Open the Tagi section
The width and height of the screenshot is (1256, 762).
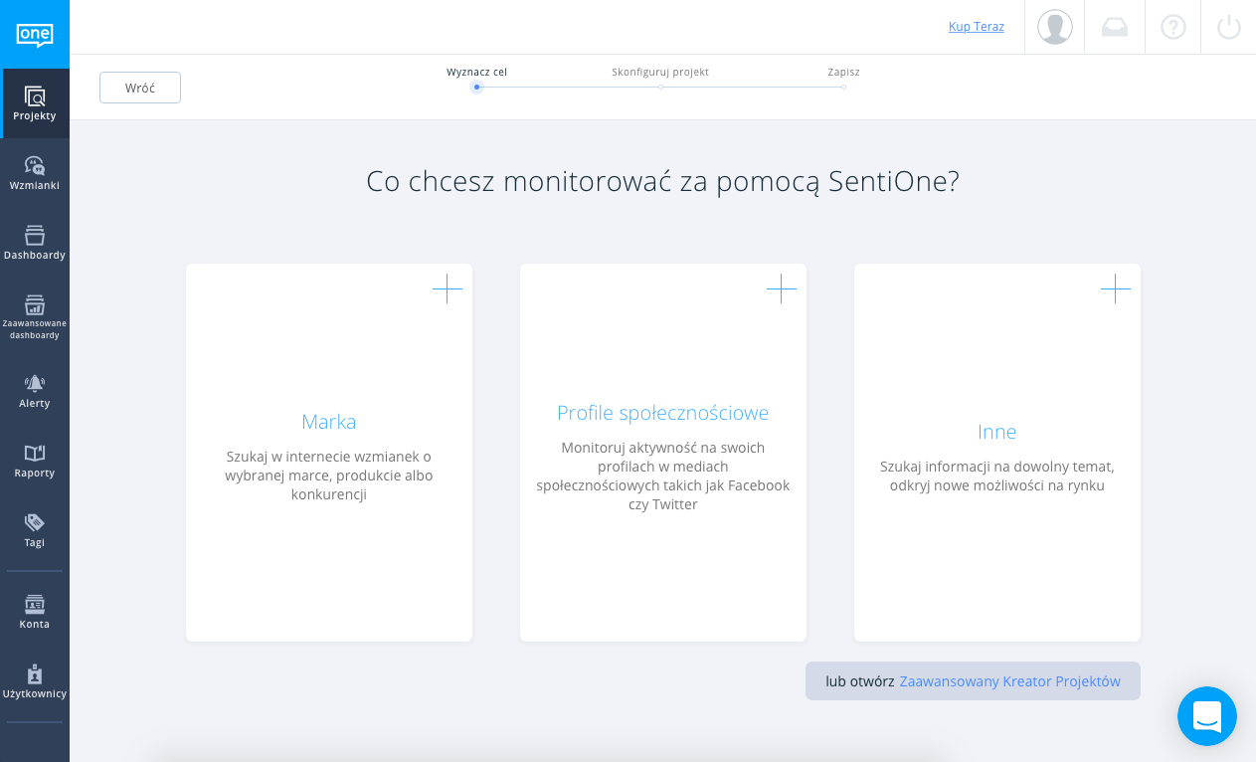coord(35,530)
